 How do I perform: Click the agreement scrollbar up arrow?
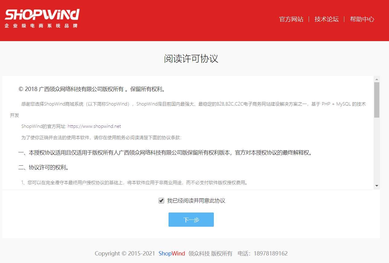point(377,79)
